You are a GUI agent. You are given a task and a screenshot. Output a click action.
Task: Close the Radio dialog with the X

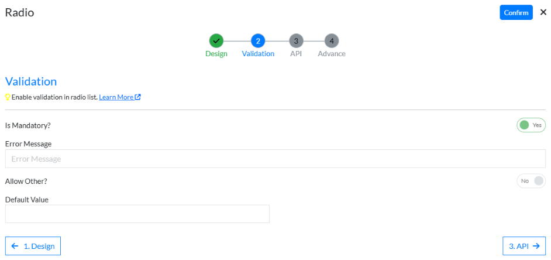[543, 12]
